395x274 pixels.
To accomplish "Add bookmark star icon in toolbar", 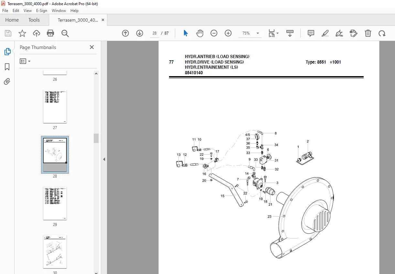I will pyautogui.click(x=22, y=33).
